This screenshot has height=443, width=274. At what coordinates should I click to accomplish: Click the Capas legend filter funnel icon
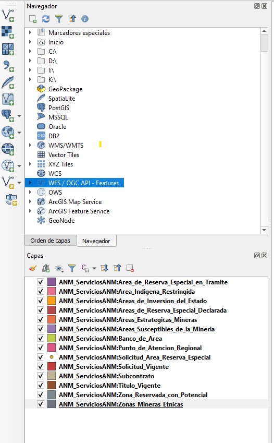(x=72, y=268)
